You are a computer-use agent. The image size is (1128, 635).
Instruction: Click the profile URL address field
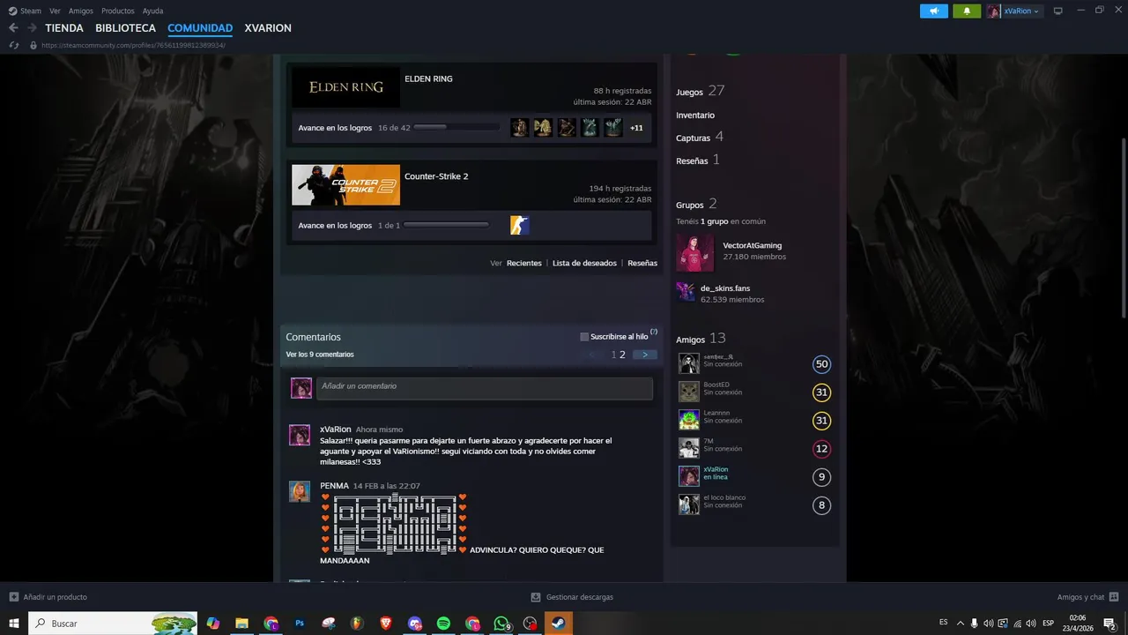coord(133,45)
